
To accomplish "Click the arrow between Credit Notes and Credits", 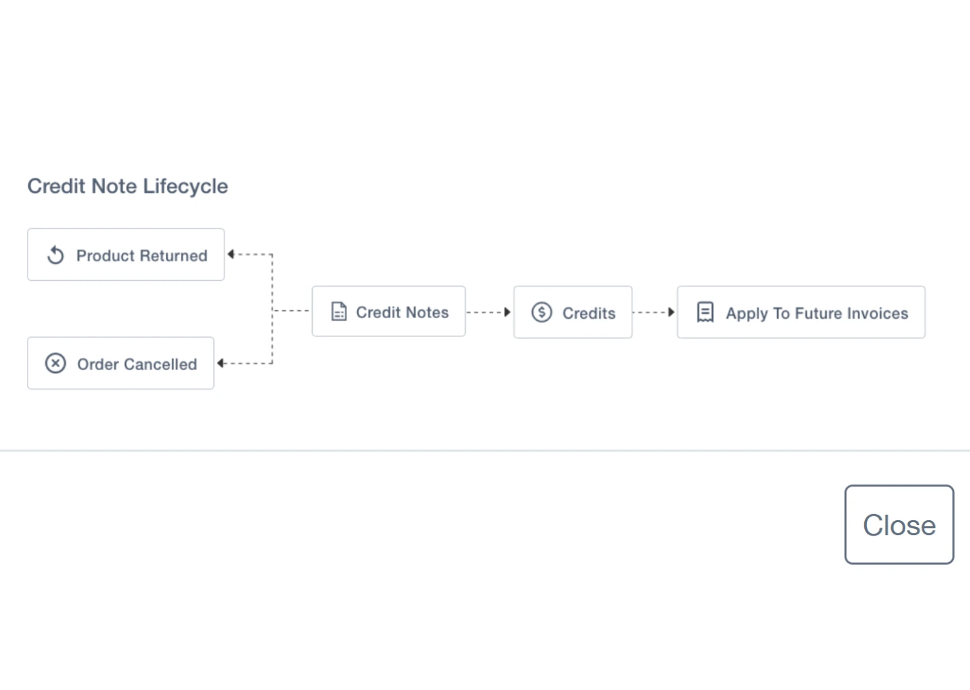I will click(489, 312).
